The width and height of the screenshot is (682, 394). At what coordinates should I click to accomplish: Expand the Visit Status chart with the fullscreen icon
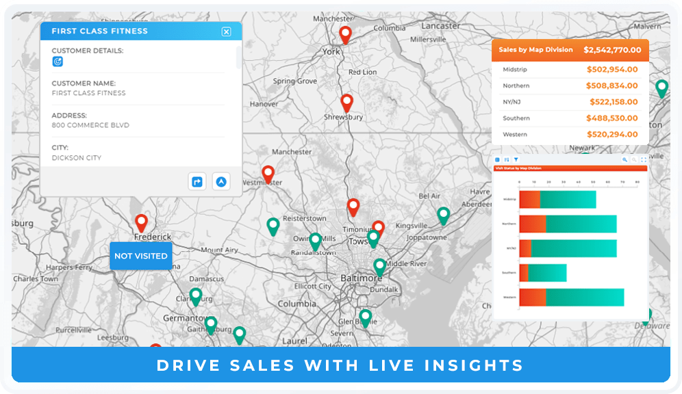click(x=643, y=159)
